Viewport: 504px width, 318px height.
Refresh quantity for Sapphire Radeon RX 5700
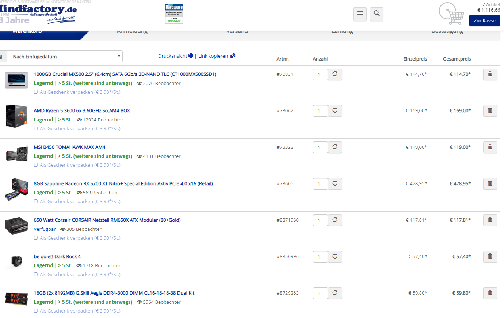point(335,183)
